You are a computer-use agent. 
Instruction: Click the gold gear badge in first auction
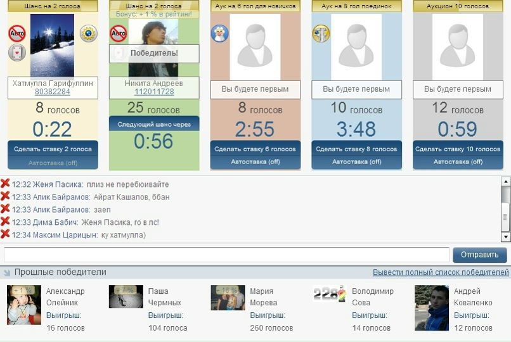click(88, 34)
